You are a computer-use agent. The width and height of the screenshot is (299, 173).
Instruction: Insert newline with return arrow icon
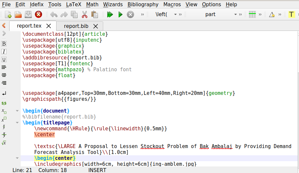point(4,93)
